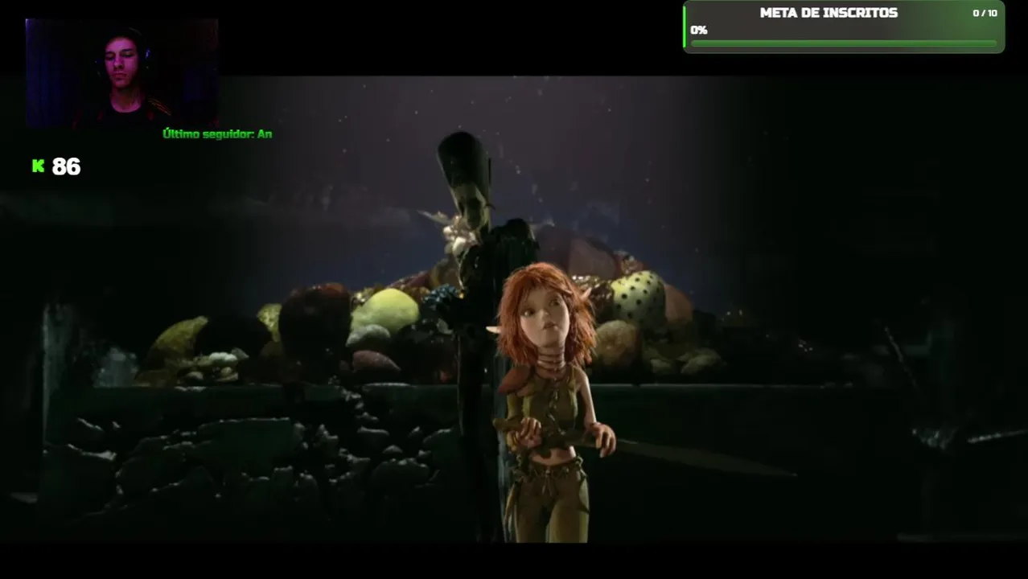Click the green Kick logo icon

point(38,166)
